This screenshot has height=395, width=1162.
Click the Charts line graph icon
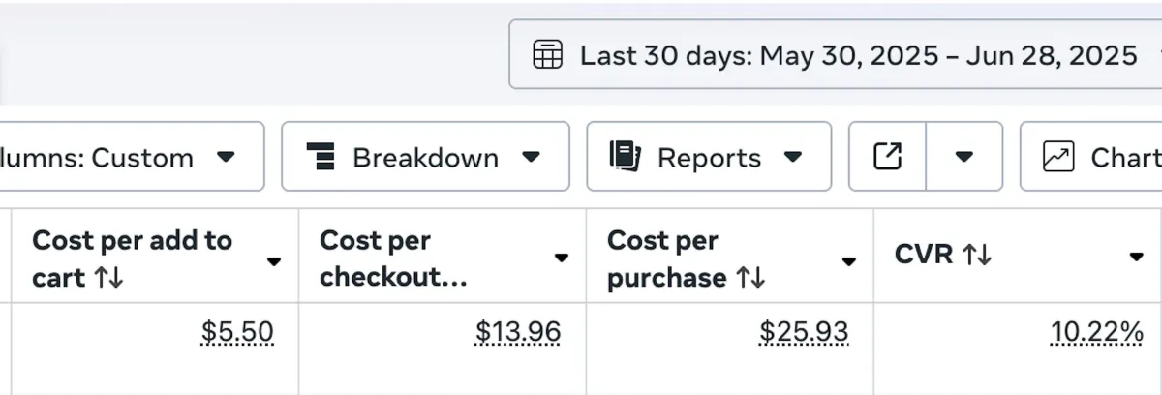[1058, 157]
